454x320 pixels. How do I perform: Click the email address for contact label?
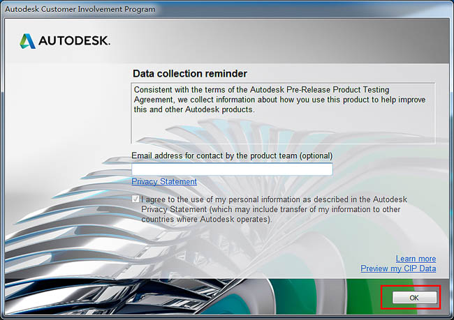[232, 155]
